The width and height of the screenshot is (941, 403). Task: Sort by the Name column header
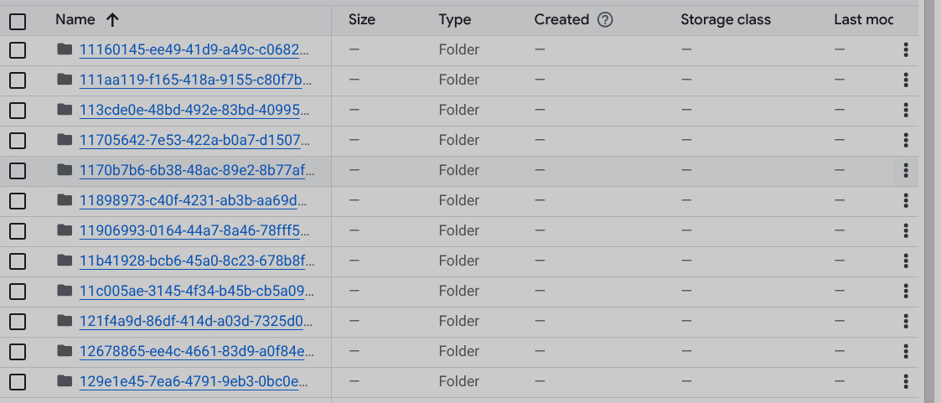(75, 19)
